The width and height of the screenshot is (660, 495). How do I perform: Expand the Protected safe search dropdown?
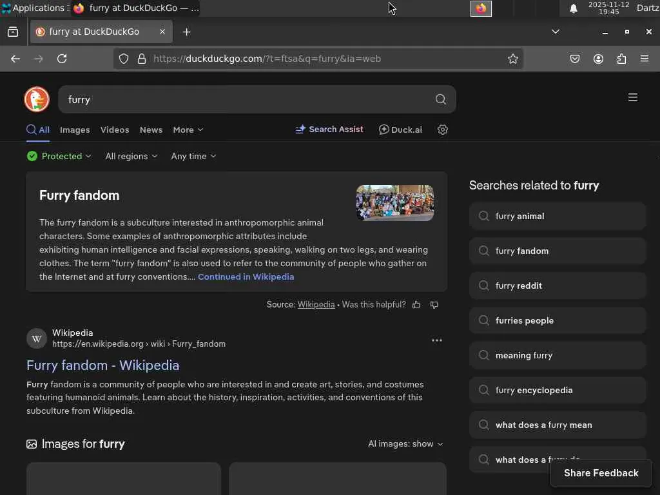click(x=59, y=156)
